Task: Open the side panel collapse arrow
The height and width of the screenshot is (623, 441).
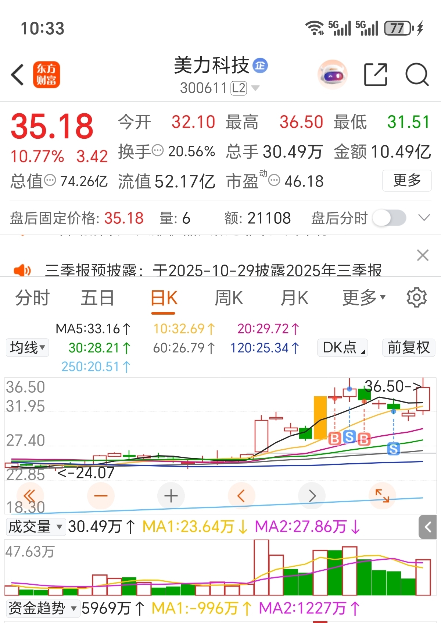Action: (428, 527)
